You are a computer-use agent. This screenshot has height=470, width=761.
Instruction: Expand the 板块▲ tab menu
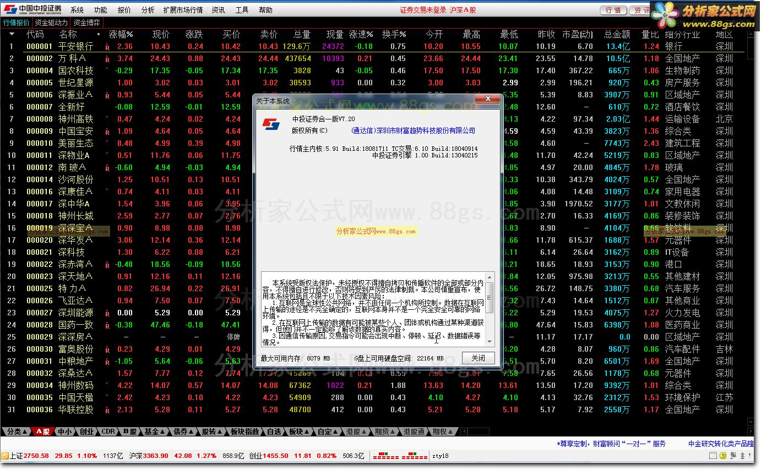pos(300,431)
